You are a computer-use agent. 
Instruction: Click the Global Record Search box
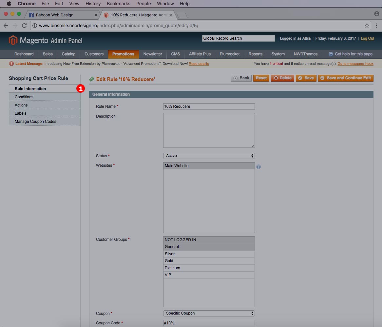tap(238, 38)
